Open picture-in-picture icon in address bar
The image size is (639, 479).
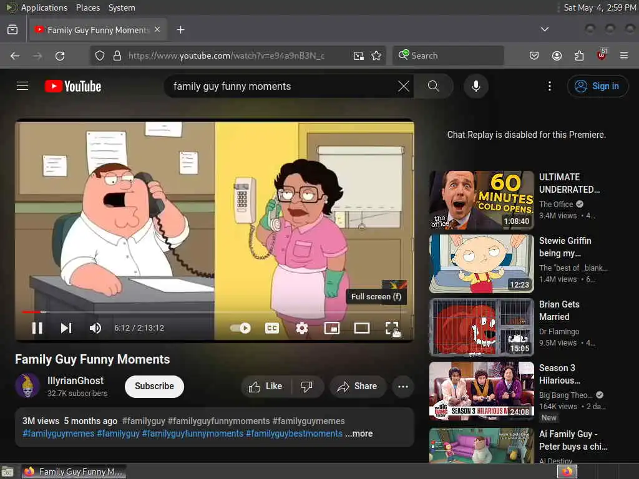click(x=359, y=56)
